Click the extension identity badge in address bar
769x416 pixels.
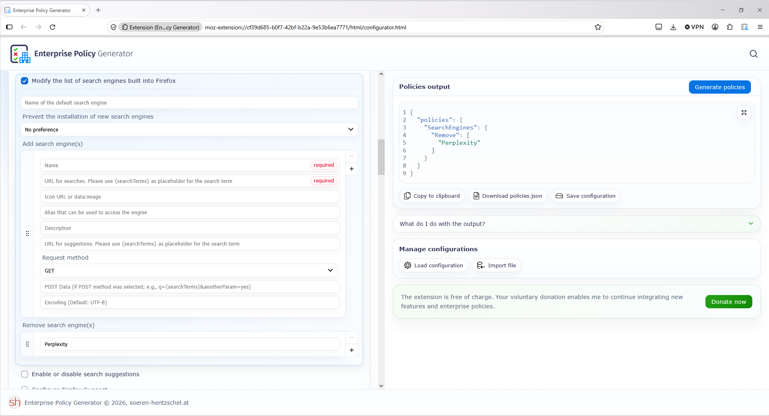pyautogui.click(x=161, y=27)
